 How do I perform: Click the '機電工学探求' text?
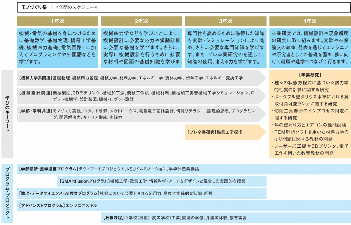(x=230, y=132)
